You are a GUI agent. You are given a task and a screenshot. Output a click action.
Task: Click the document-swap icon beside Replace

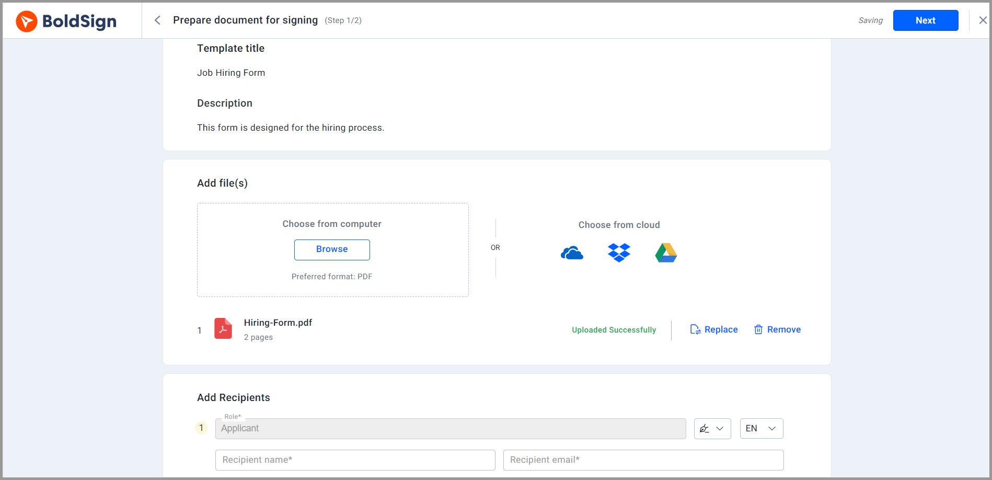pos(695,329)
